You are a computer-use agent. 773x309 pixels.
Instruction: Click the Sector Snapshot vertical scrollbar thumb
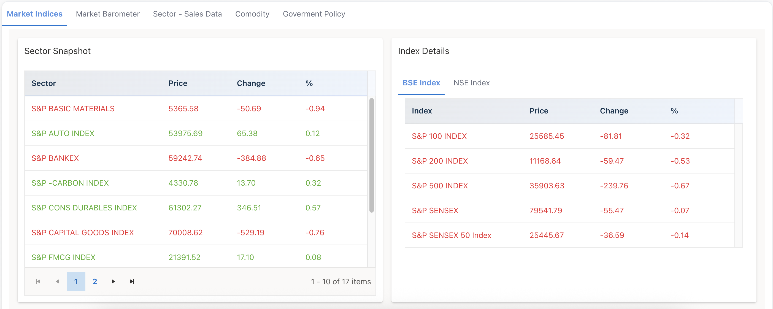pos(372,155)
